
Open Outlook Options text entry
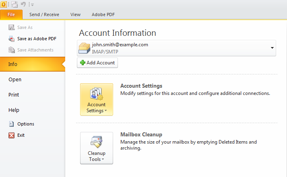coord(26,124)
